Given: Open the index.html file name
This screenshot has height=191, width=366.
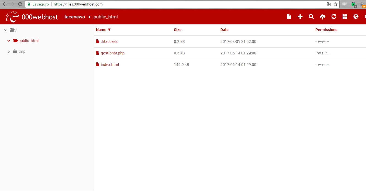Looking at the screenshot, I should [110, 65].
